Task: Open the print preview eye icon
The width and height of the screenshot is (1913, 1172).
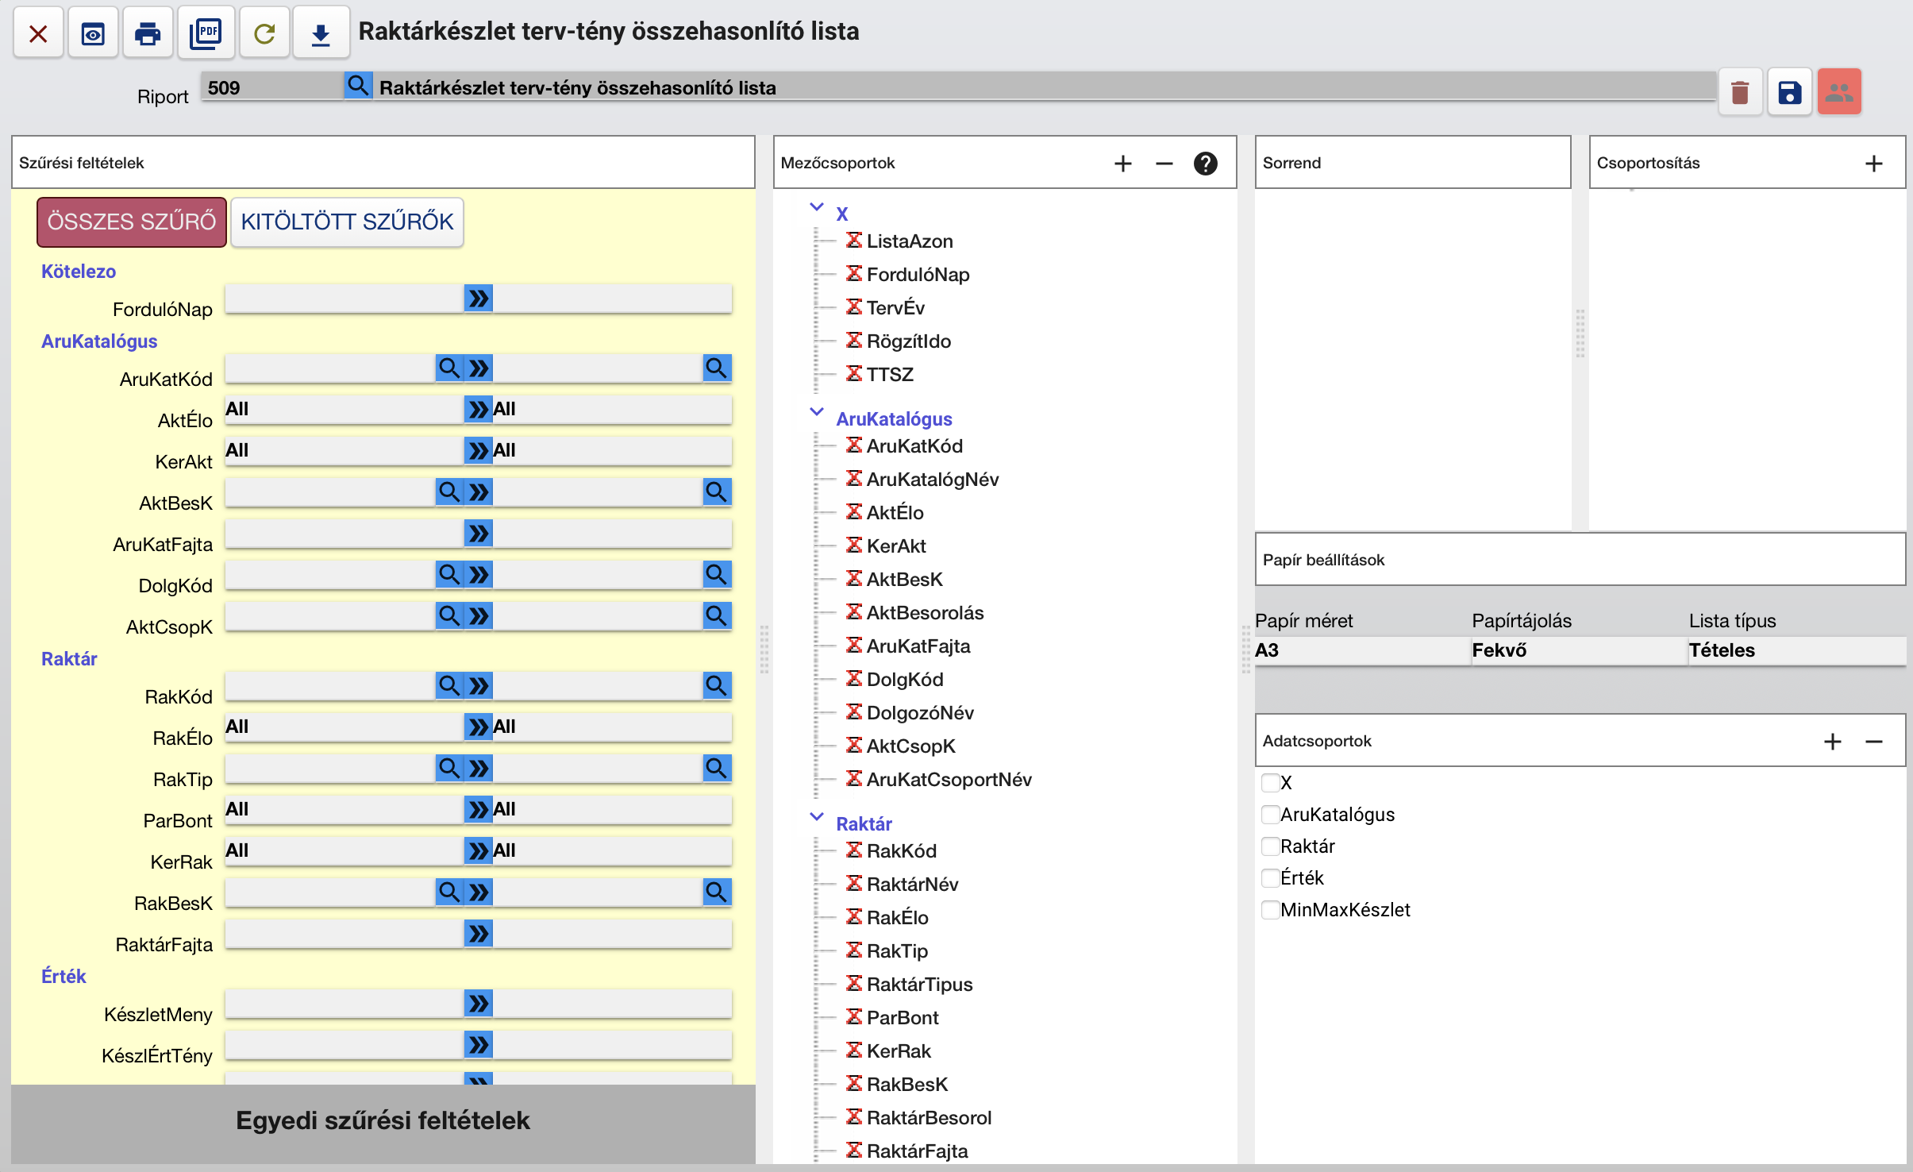Action: [93, 33]
